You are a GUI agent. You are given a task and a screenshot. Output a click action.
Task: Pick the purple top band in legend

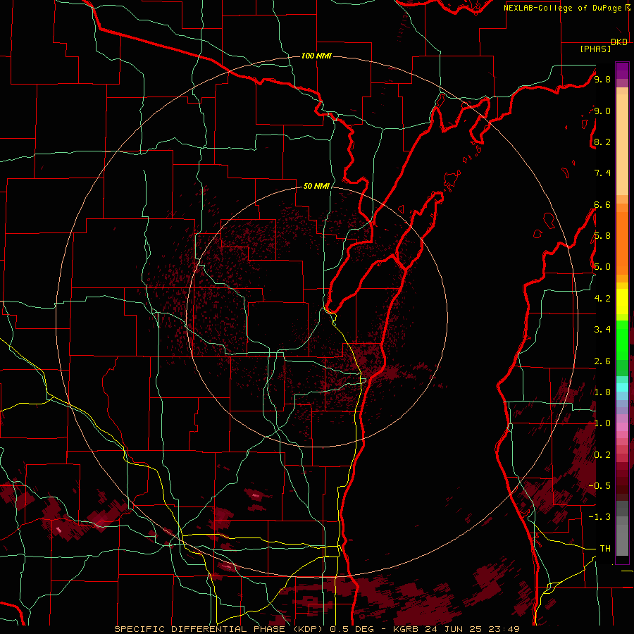622,70
